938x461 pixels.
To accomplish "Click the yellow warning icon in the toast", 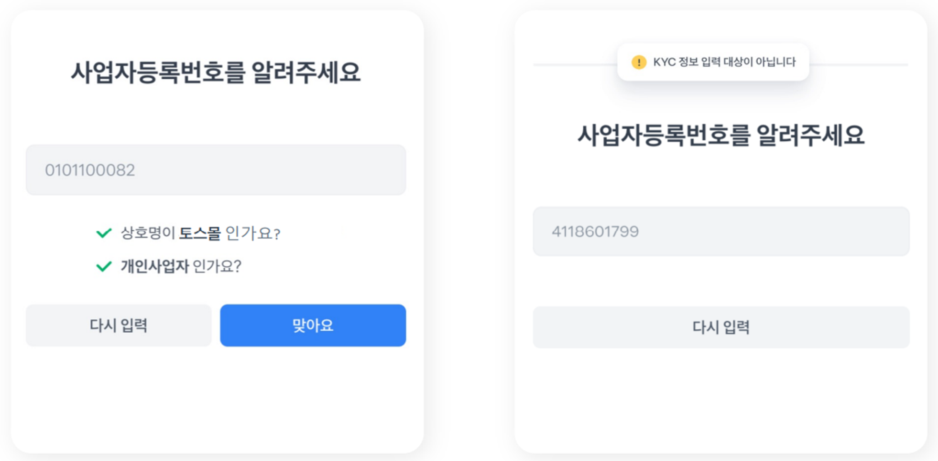I will 639,62.
